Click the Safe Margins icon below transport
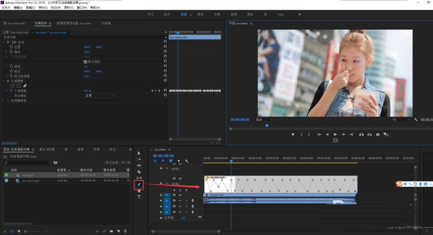Image resolution: width=433 pixels, height=235 pixels. coord(335,140)
